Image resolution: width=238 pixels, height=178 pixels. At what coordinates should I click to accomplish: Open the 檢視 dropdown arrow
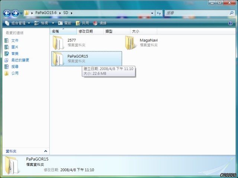point(53,23)
